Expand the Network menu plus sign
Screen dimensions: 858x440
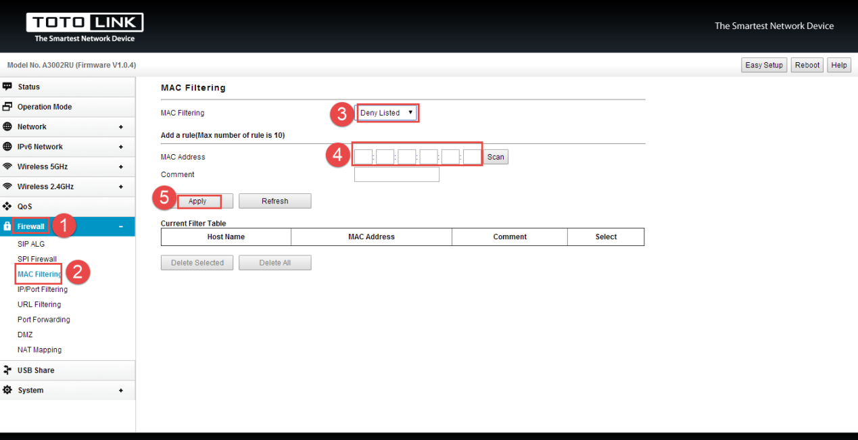click(121, 127)
